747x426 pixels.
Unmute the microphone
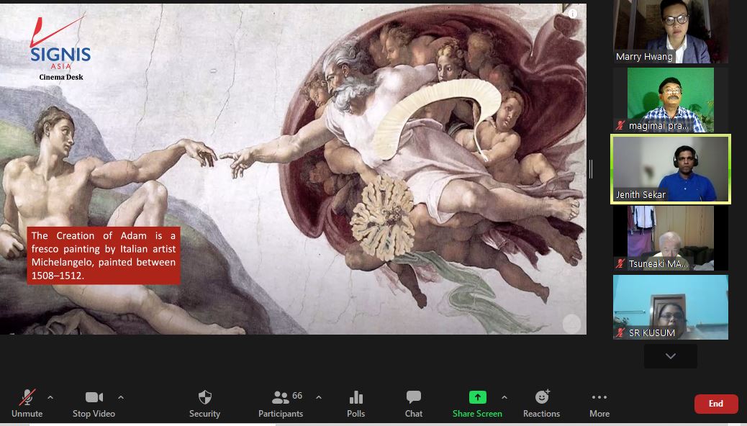[x=27, y=403]
